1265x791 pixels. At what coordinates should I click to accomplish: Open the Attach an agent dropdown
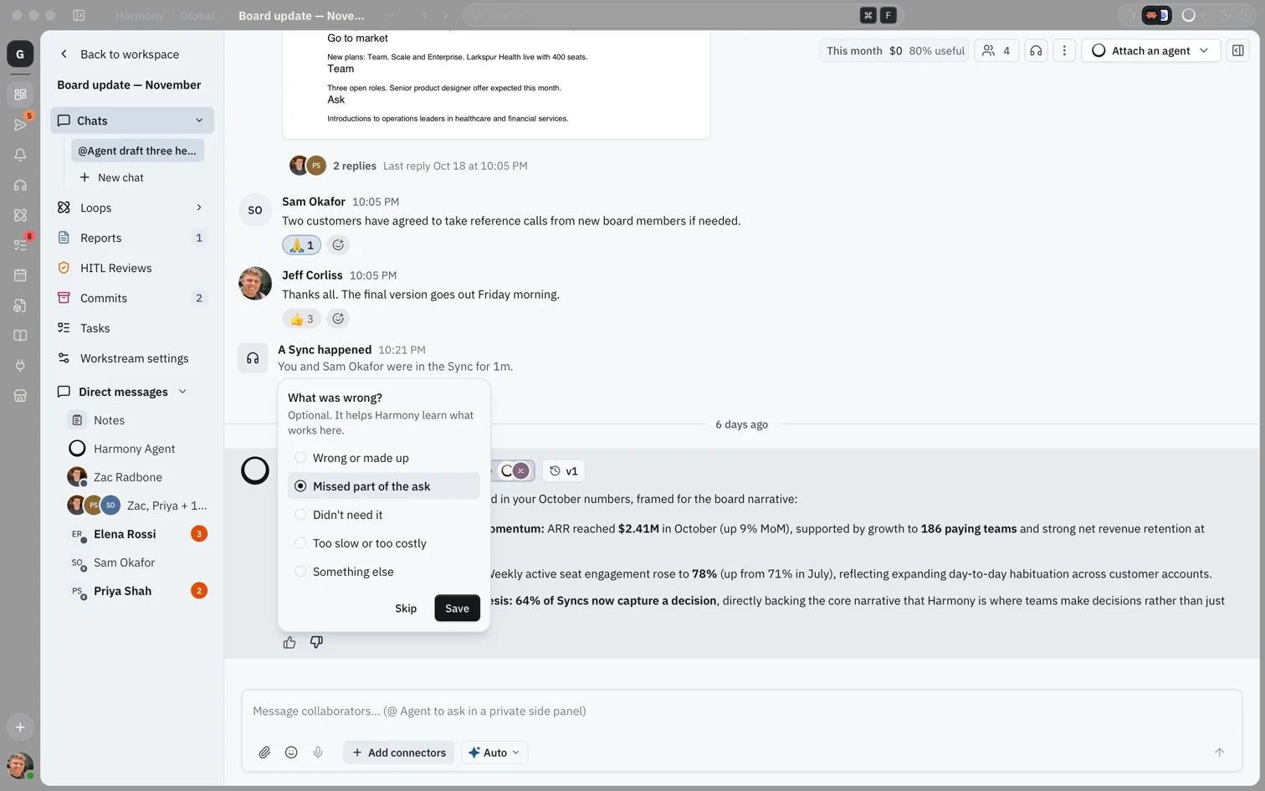(1150, 51)
